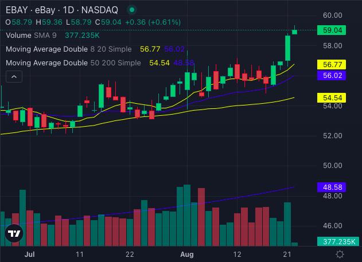Click the TradingView logo badge
362x262 pixels.
pos(14,233)
